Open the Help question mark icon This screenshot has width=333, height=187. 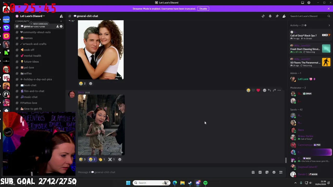click(309, 3)
